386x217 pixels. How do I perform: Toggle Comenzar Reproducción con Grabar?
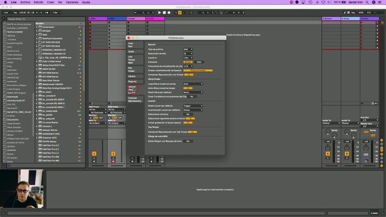[x=189, y=75]
